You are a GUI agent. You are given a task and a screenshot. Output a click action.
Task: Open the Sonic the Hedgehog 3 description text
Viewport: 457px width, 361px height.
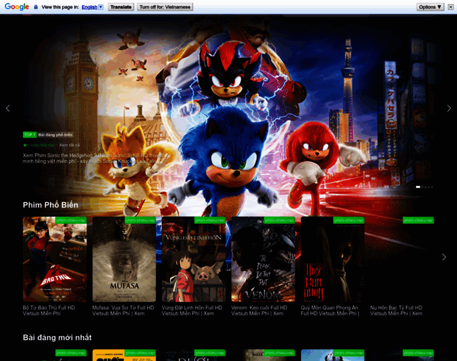pyautogui.click(x=93, y=158)
